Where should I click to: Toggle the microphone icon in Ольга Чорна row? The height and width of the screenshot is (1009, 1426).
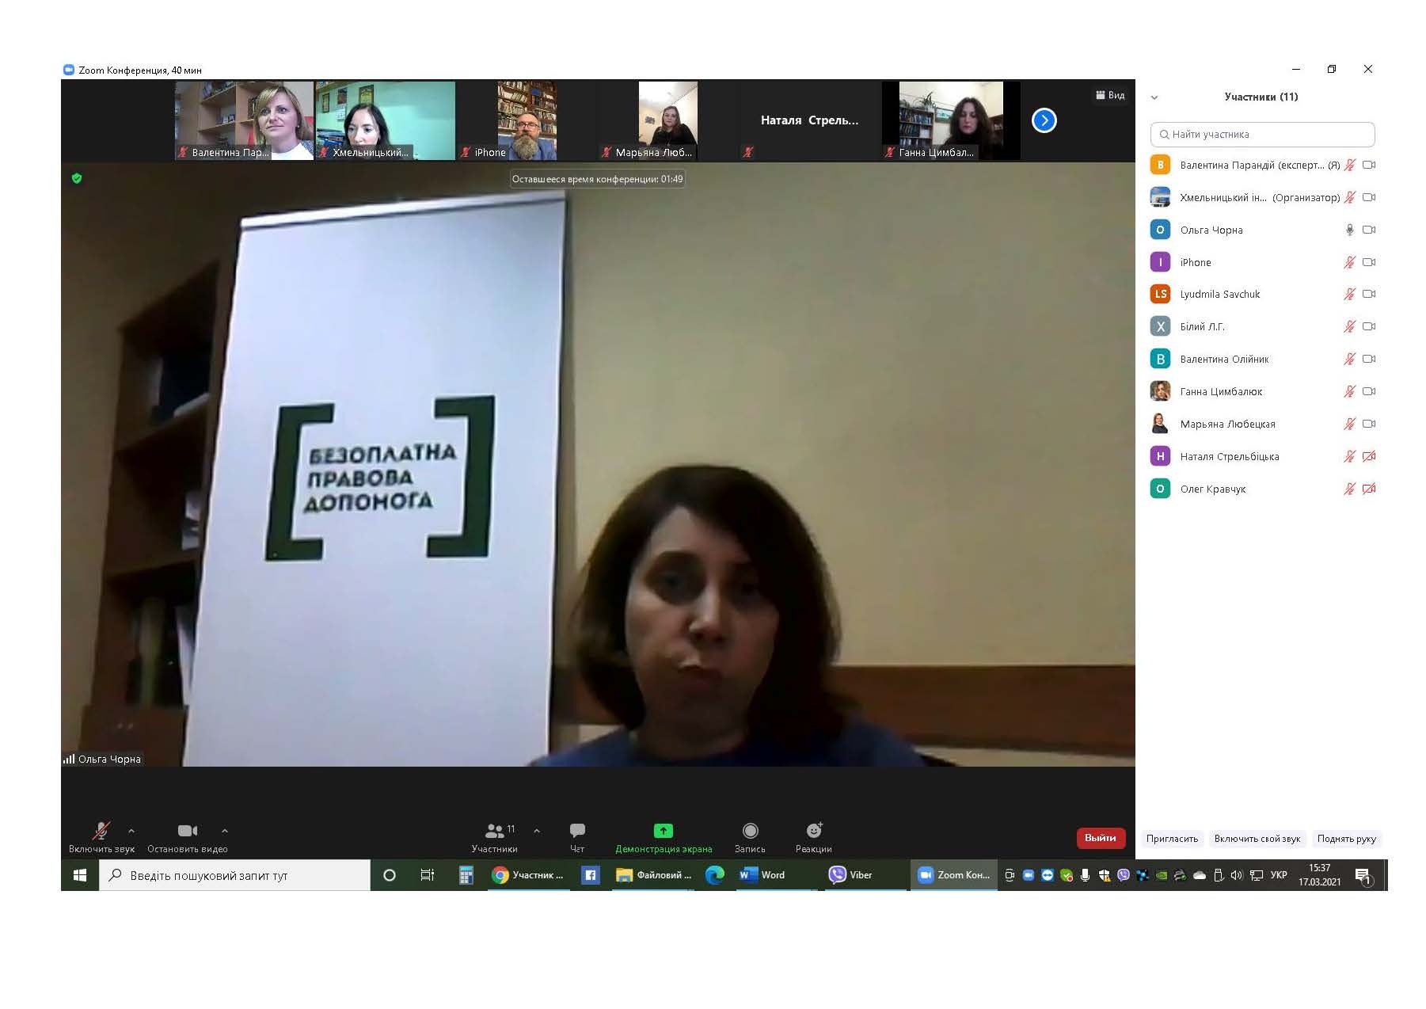tap(1350, 230)
